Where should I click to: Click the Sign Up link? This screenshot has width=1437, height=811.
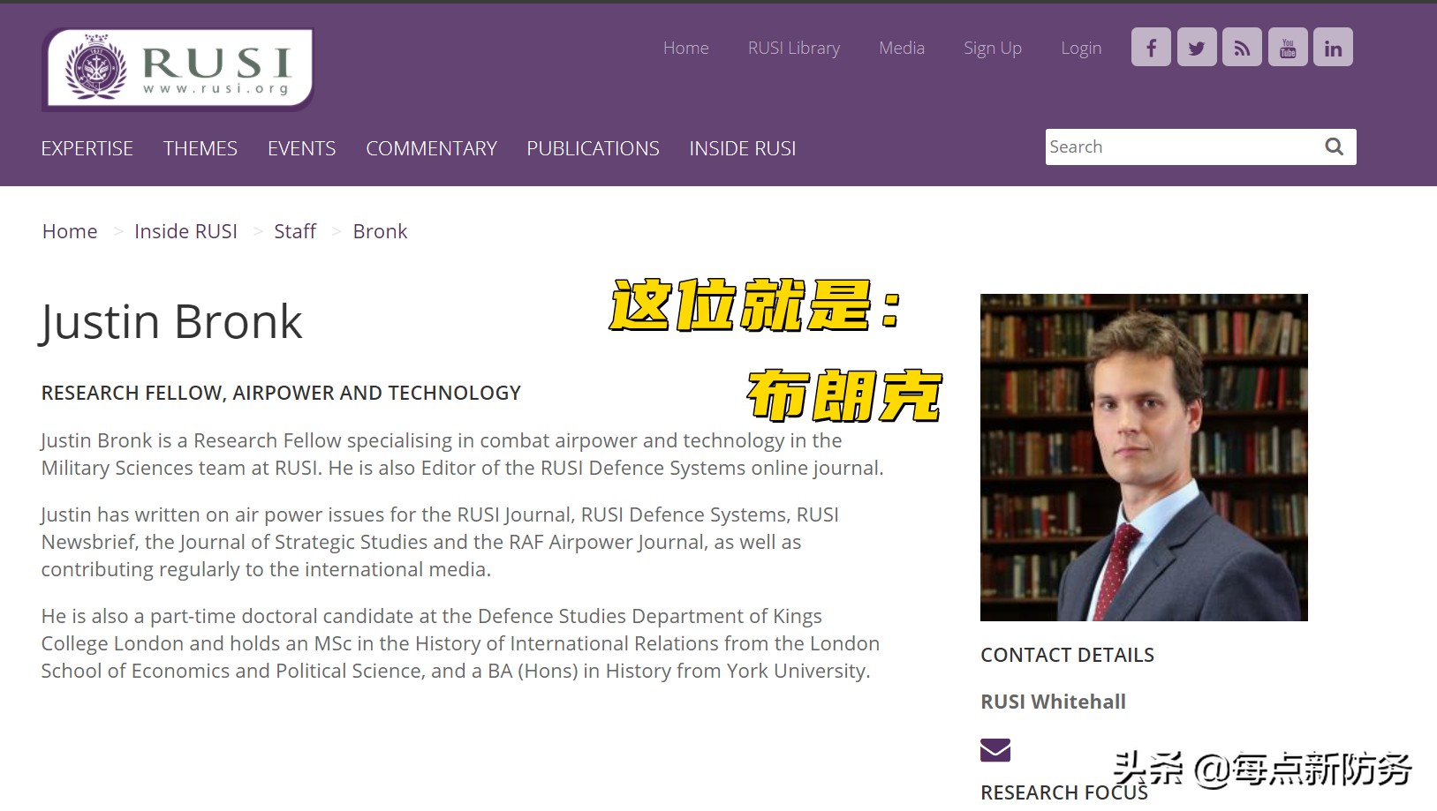(x=993, y=49)
